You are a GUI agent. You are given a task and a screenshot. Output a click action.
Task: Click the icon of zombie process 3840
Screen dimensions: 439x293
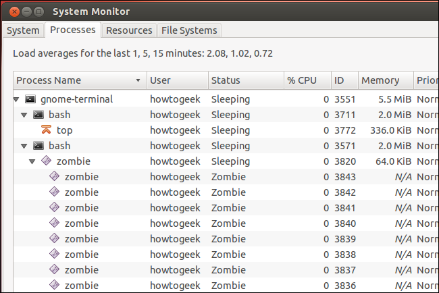pos(55,223)
